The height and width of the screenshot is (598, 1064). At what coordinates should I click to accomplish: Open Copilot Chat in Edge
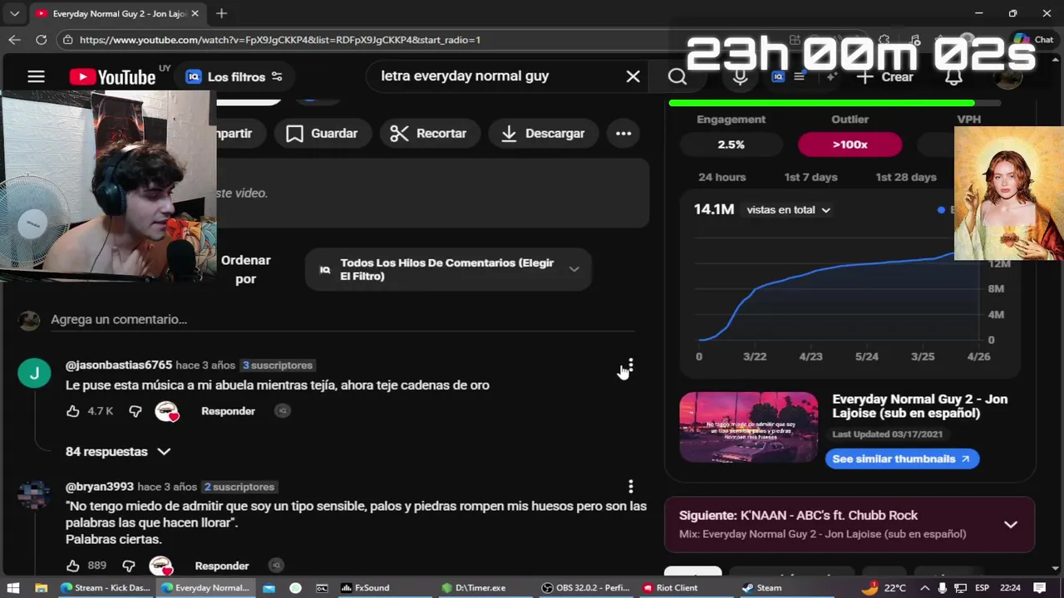[x=1033, y=39]
